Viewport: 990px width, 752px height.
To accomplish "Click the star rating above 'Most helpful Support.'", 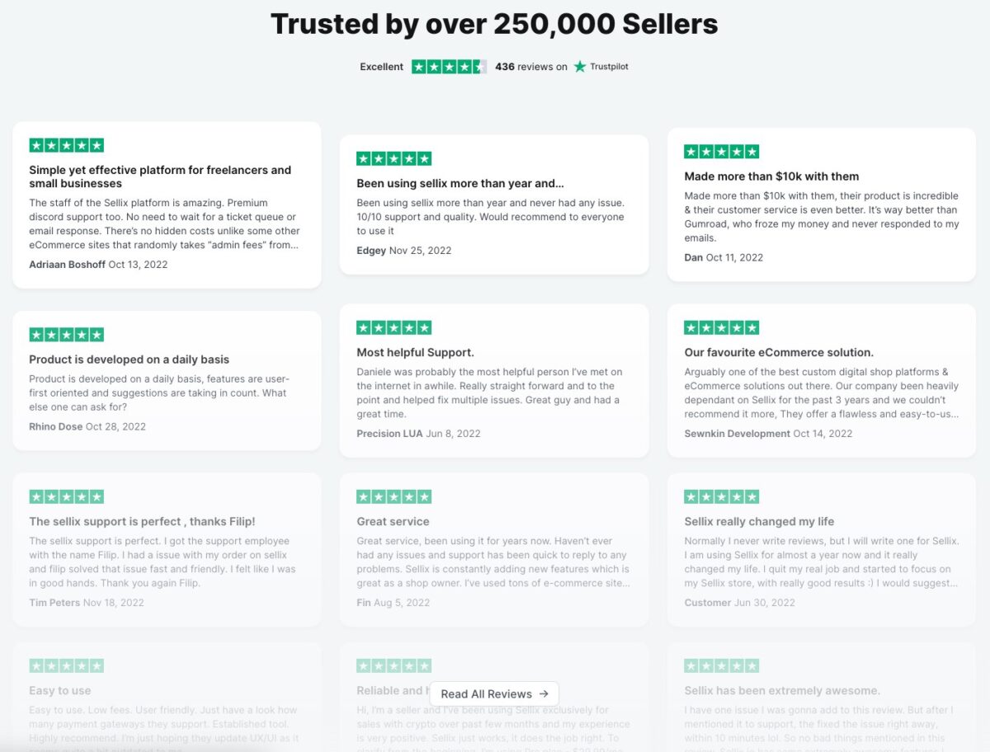I will click(394, 327).
